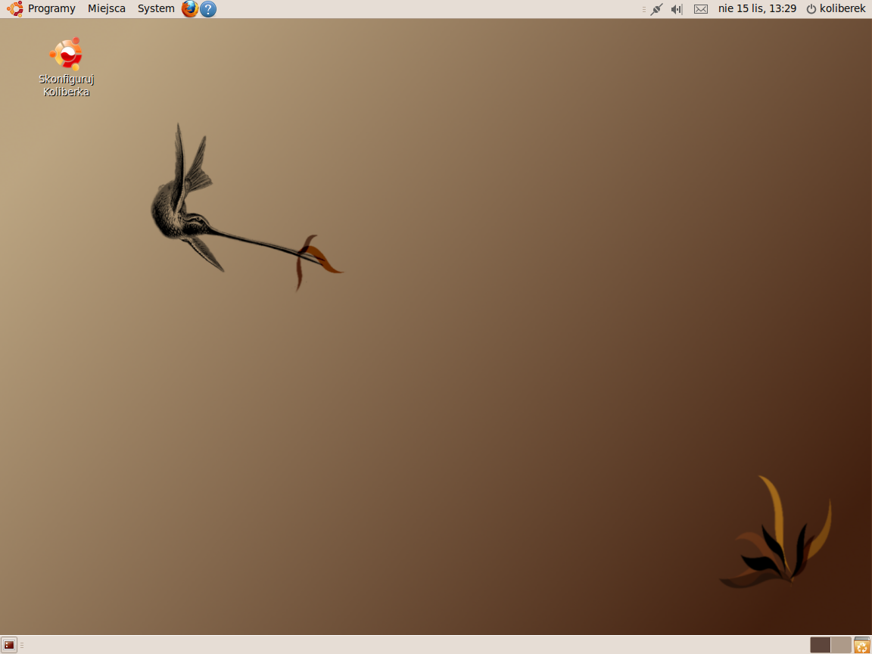872x654 pixels.
Task: Open the koliberek user session menu
Action: click(x=836, y=9)
